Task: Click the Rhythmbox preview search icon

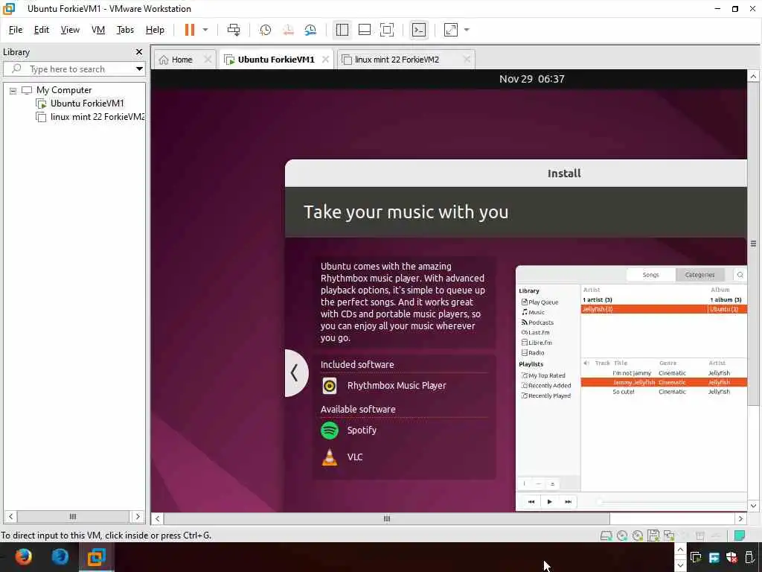Action: 740,275
